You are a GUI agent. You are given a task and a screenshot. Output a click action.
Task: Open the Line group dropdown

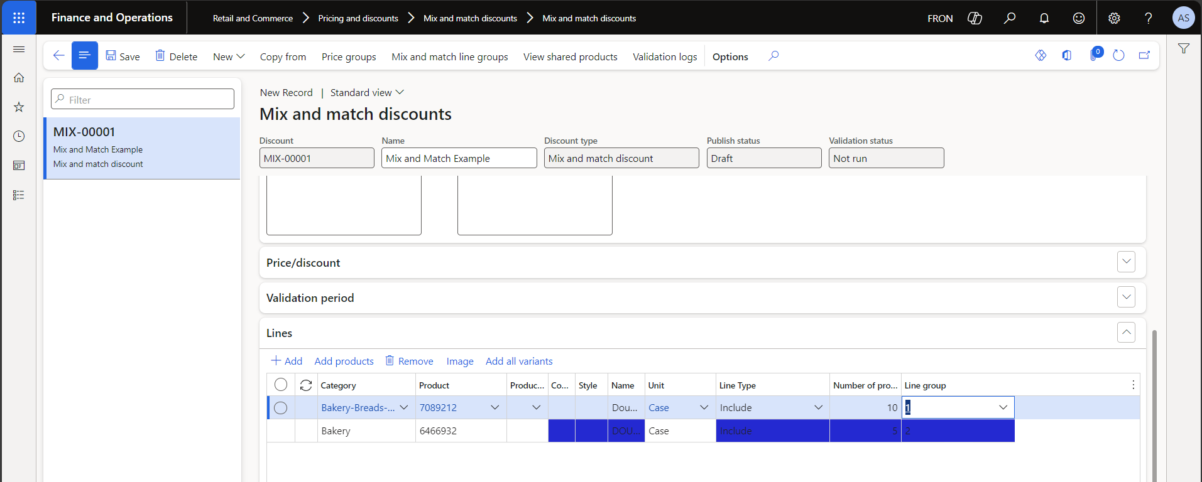pos(1003,407)
